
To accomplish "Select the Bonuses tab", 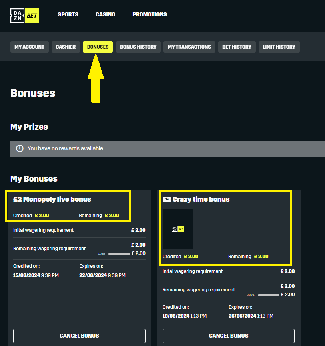I will [98, 47].
